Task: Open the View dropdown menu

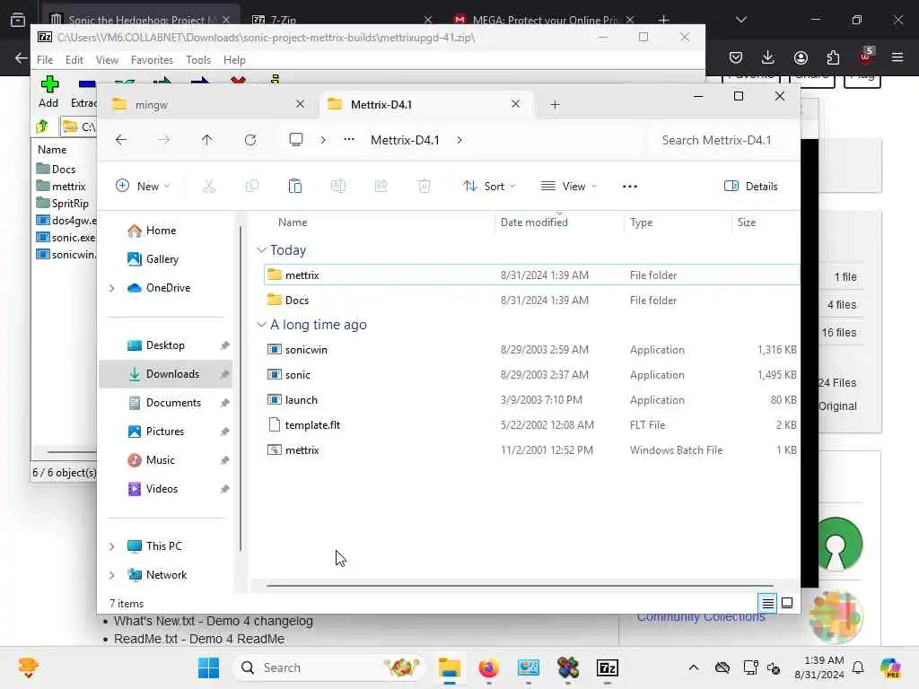Action: [x=568, y=187]
